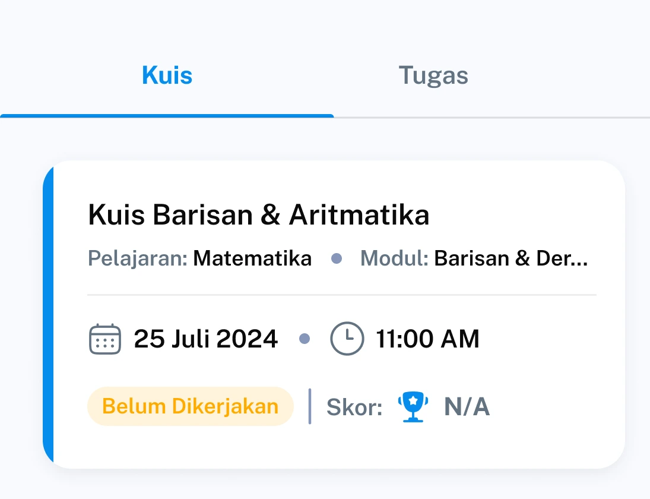650x499 pixels.
Task: Click the 11:00 AM time text
Action: (x=427, y=339)
